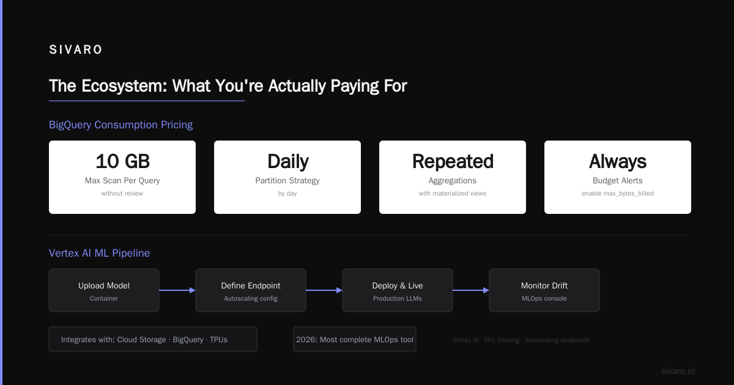Viewport: 734px width, 385px height.
Task: Choose the Always Budget Alerts card
Action: click(618, 177)
